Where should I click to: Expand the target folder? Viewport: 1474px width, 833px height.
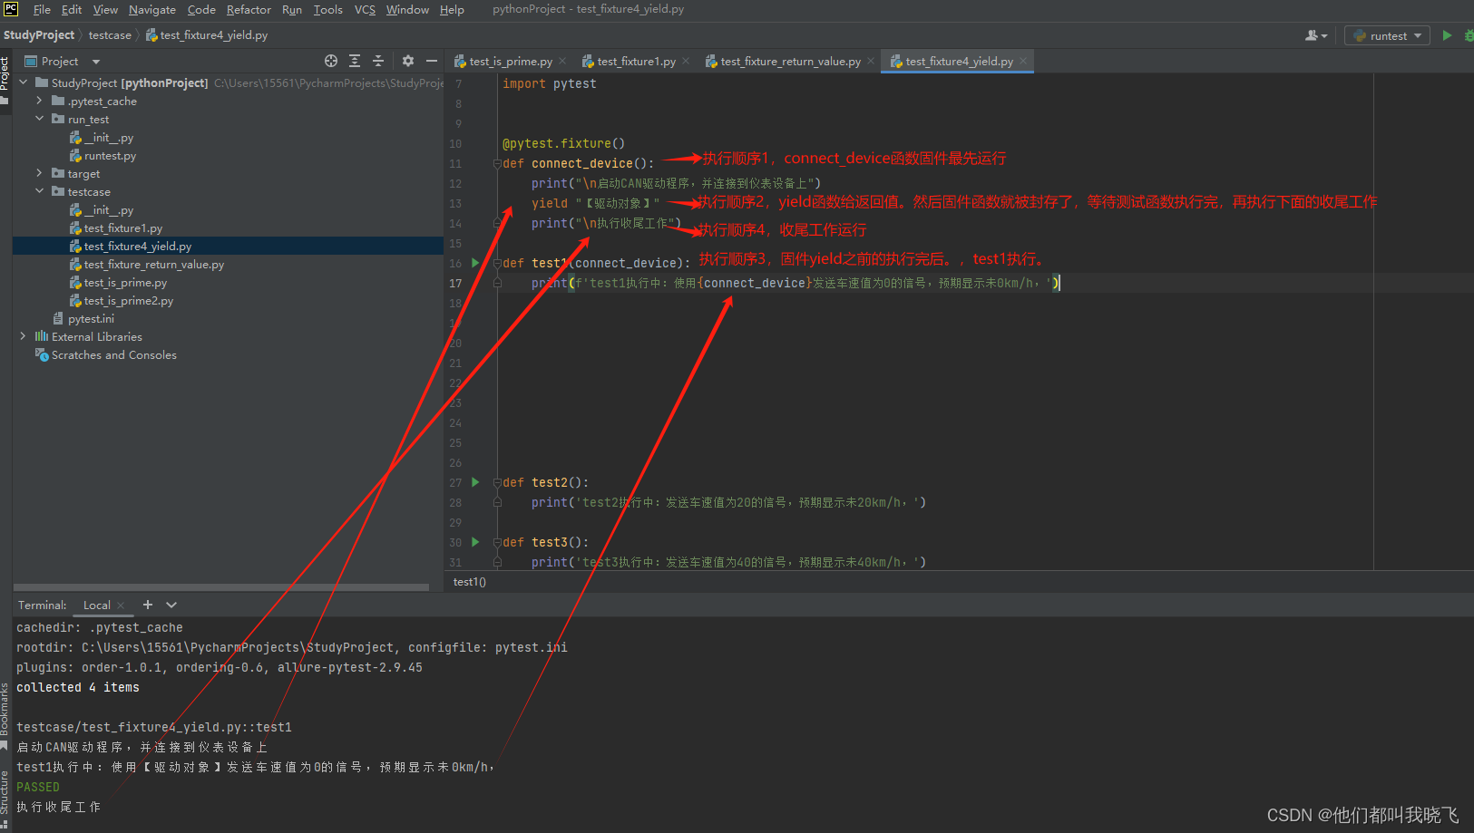39,173
